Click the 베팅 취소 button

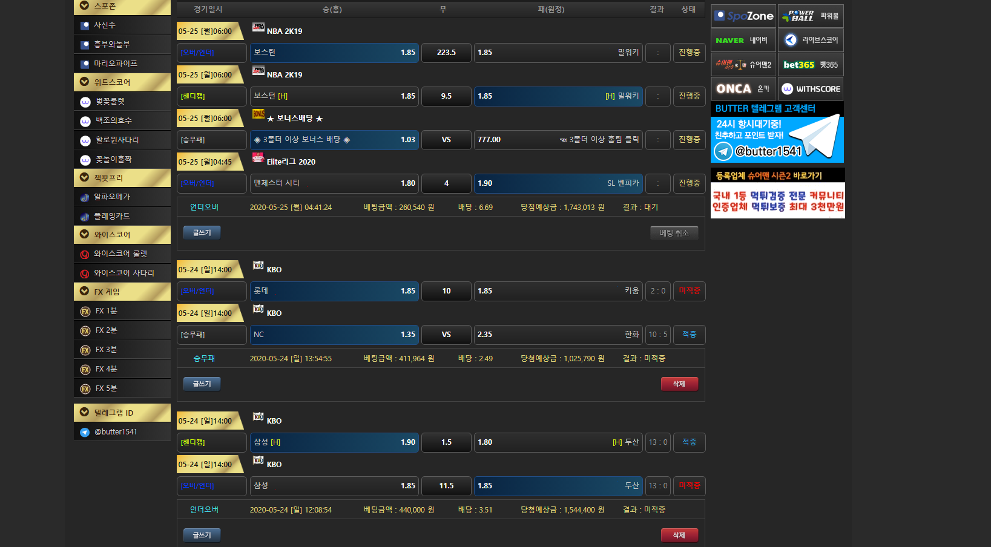pyautogui.click(x=674, y=233)
